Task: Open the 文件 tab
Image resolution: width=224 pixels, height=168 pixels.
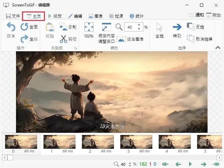Action: (13, 16)
